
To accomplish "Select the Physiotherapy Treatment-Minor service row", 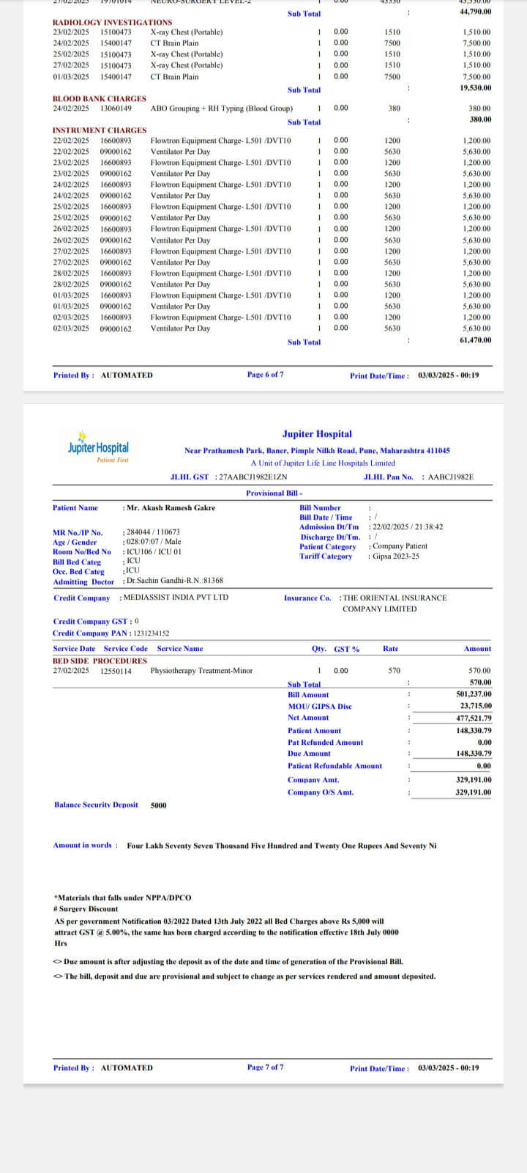I will pos(201,671).
